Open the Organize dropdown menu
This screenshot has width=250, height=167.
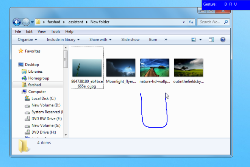[x=27, y=39]
